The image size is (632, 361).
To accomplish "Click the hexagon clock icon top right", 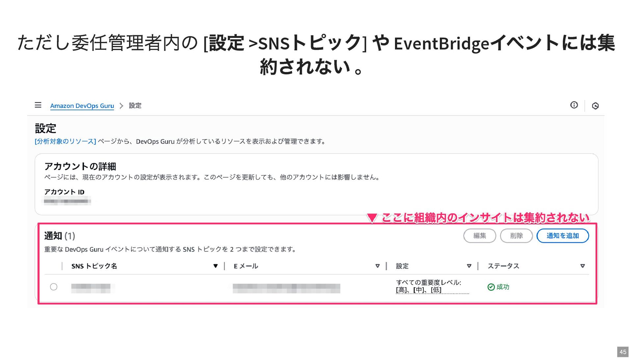I will (x=595, y=106).
